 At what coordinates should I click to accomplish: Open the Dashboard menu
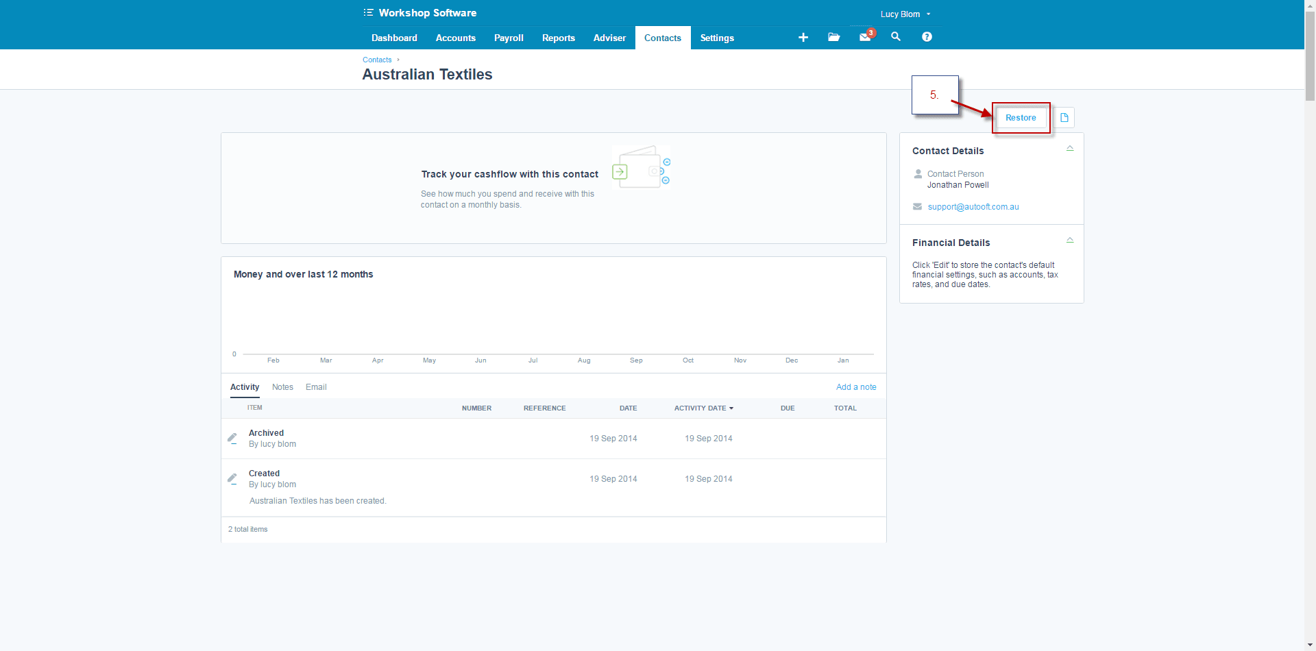tap(394, 38)
